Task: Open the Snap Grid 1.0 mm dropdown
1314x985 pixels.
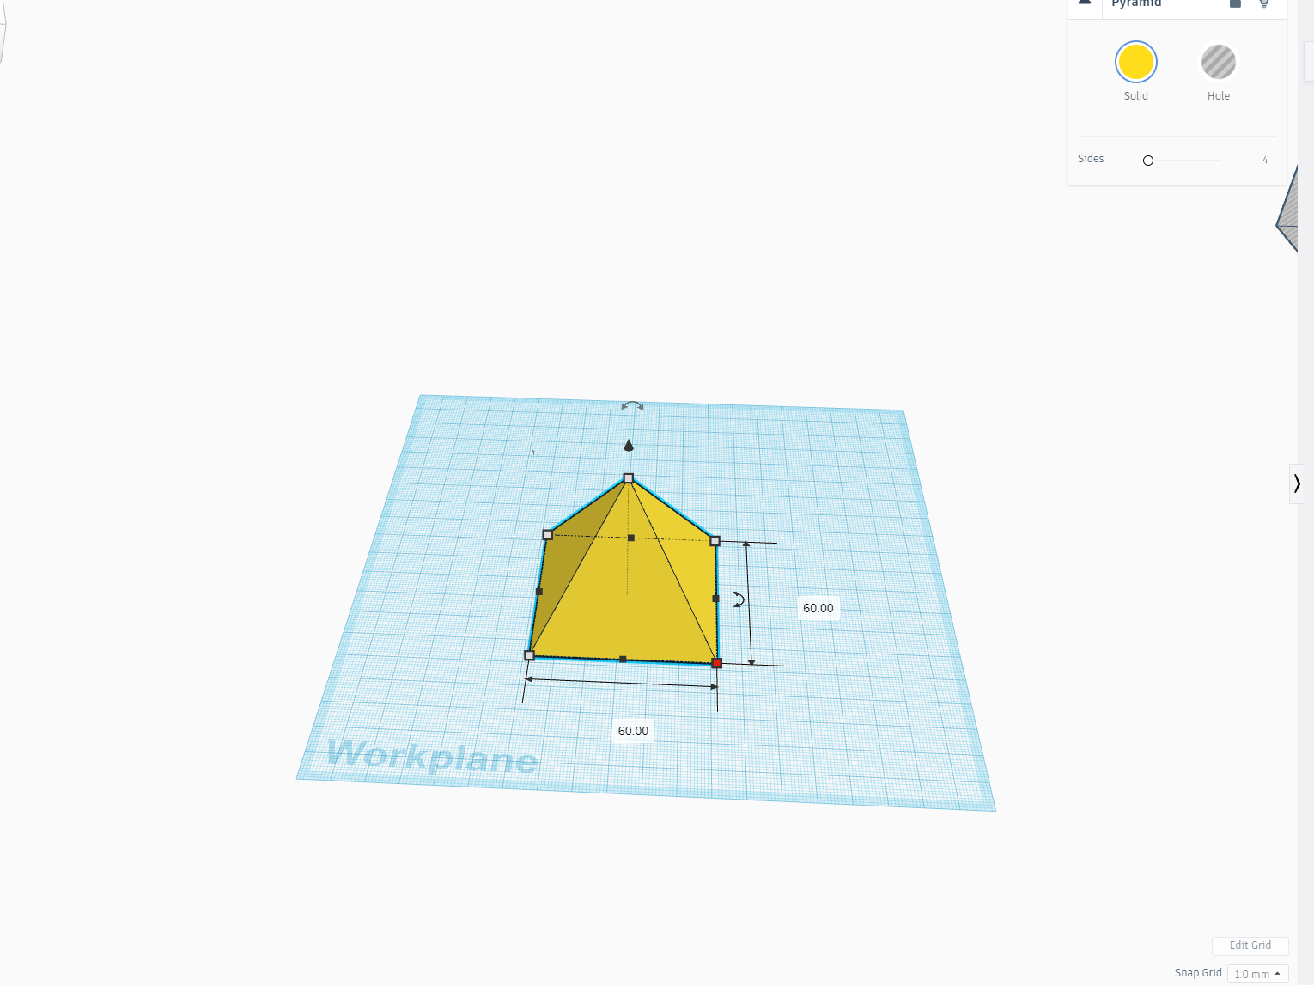Action: pyautogui.click(x=1257, y=974)
